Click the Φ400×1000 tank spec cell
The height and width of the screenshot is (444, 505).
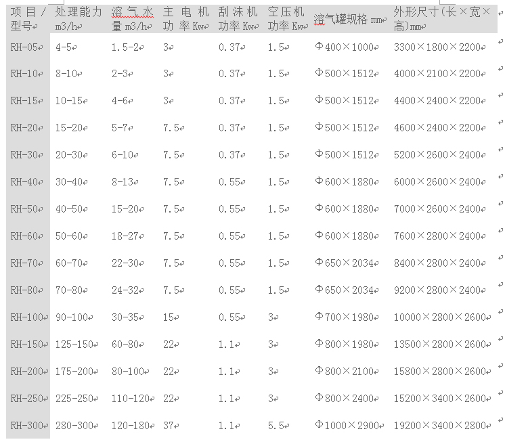point(347,47)
